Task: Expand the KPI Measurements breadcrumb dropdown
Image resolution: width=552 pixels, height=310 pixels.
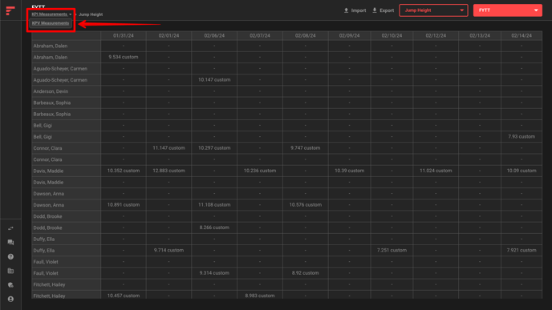Action: [51, 14]
